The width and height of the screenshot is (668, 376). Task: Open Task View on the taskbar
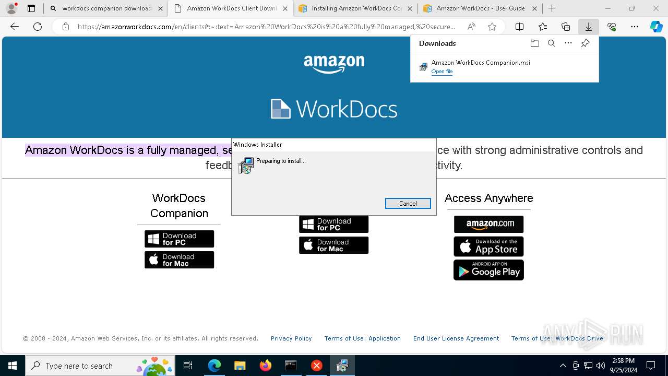tap(188, 366)
